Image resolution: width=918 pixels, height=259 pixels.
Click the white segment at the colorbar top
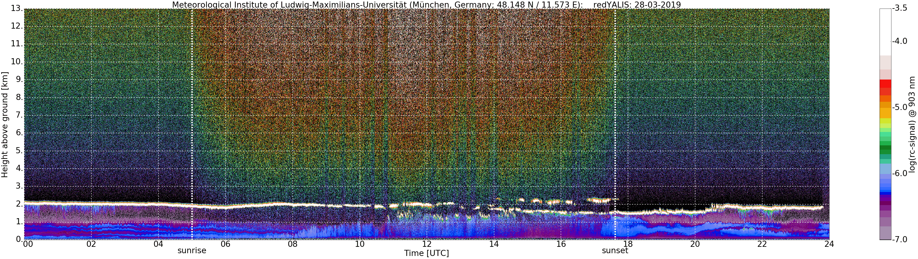point(885,32)
